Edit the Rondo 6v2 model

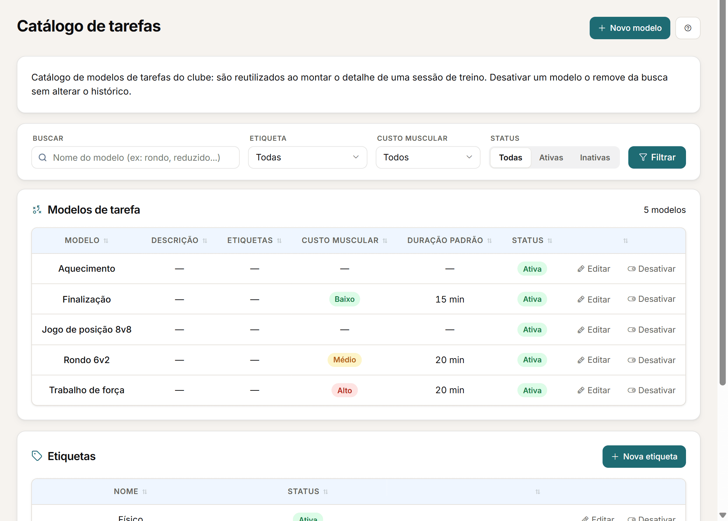pyautogui.click(x=594, y=360)
